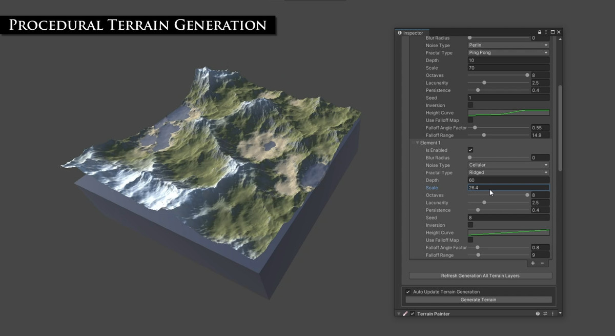Open Terrain Painter help icon

538,313
